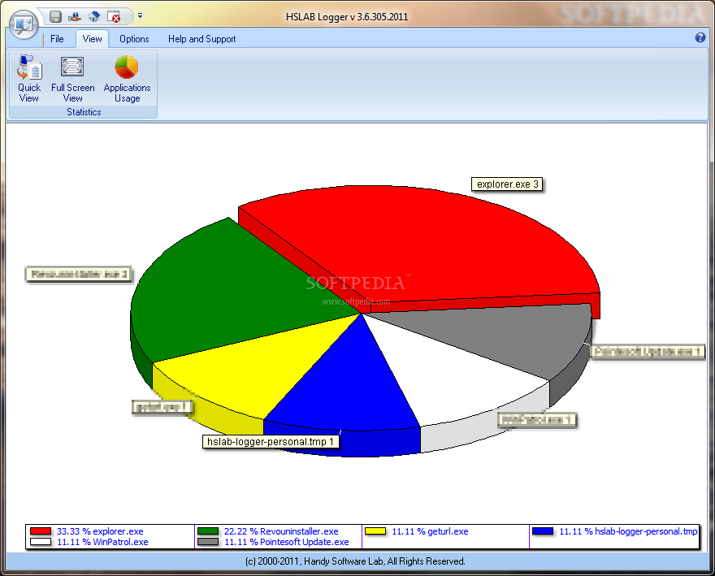Click the blue house Home icon
The image size is (715, 576).
pyautogui.click(x=94, y=17)
